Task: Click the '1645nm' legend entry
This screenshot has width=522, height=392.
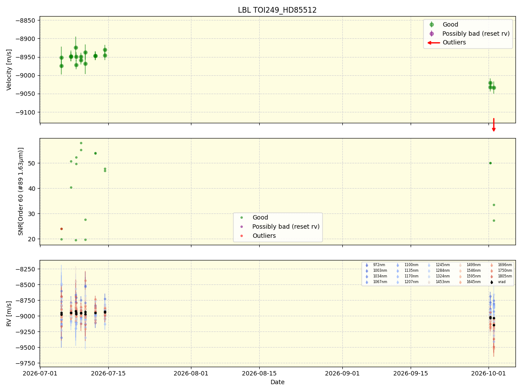Action: 474,282
